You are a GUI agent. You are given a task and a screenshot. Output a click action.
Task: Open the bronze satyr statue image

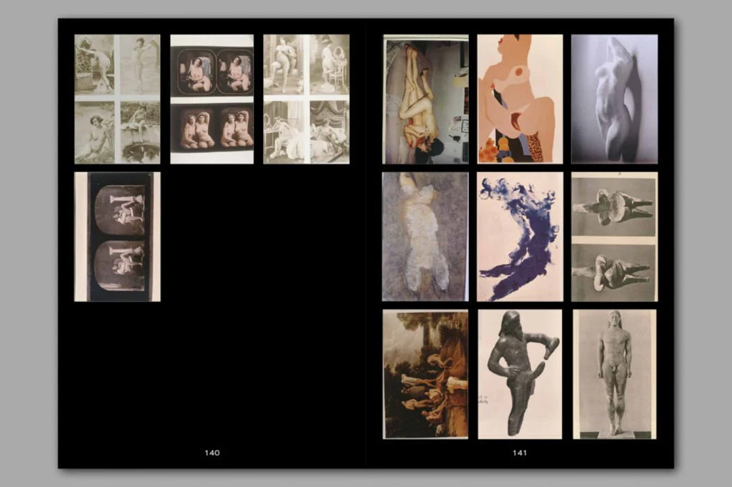[x=520, y=374]
